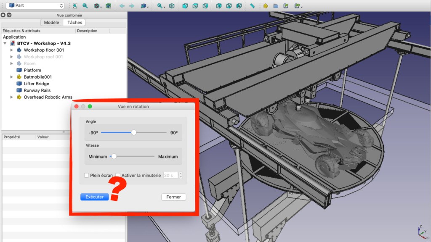Click the Measure Distance ruler icon
Screen dimensions: 431x242
click(252, 6)
